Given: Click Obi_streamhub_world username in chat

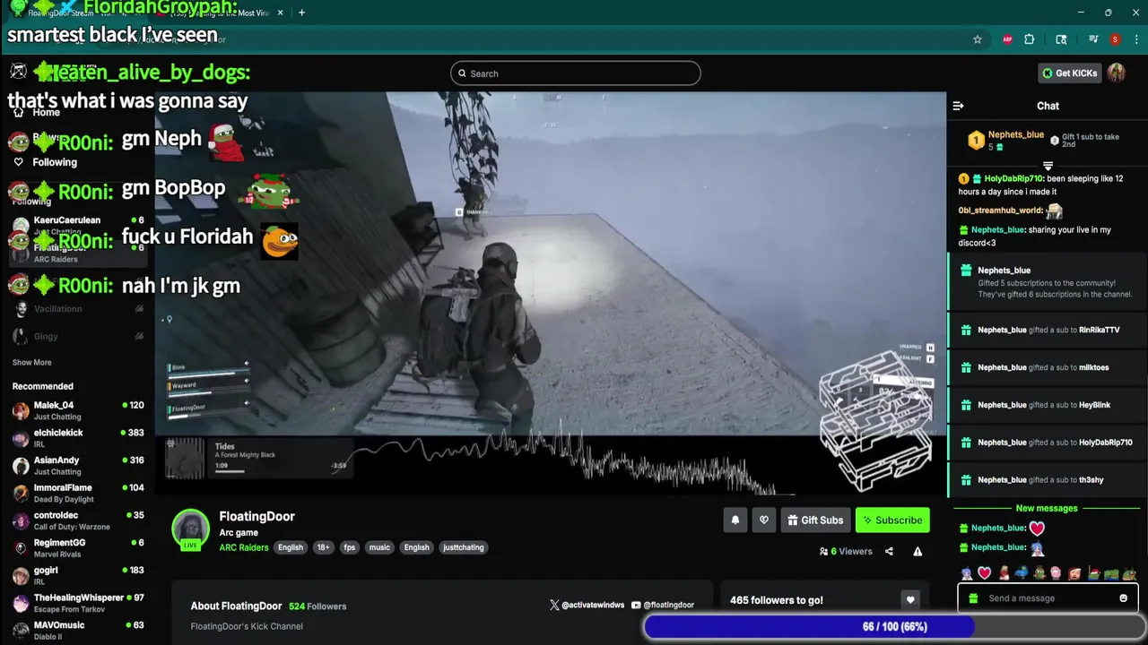Looking at the screenshot, I should [x=1000, y=211].
